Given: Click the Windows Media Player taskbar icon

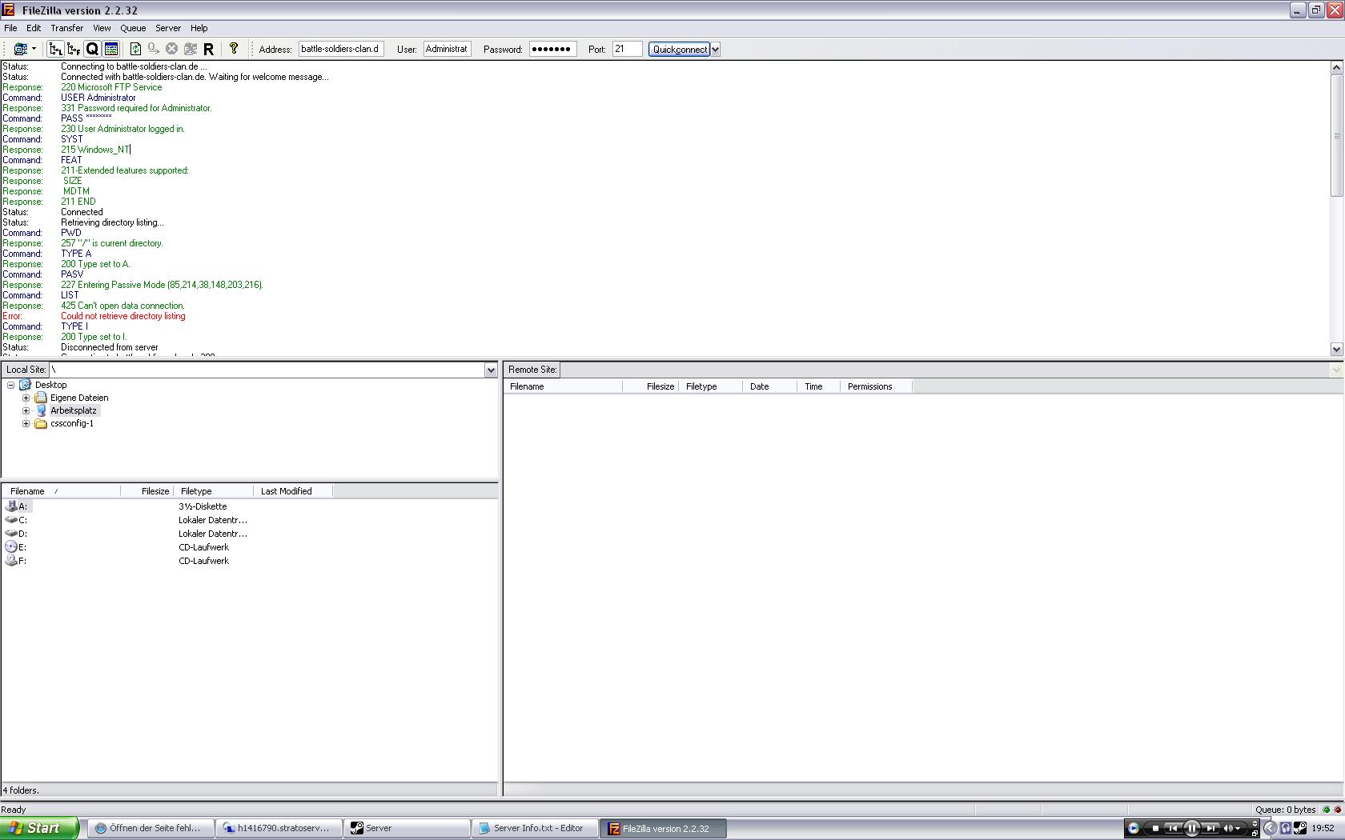Looking at the screenshot, I should [1133, 828].
